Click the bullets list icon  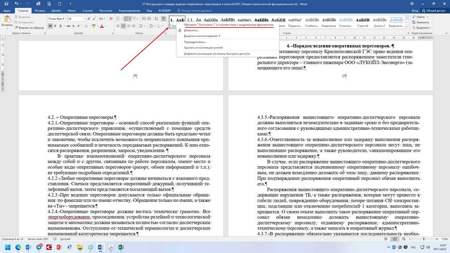118,19
